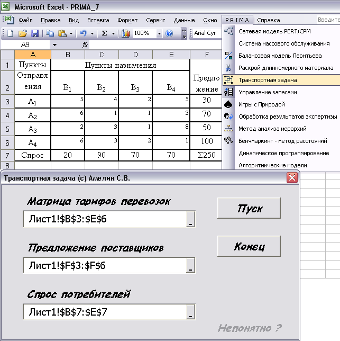Click the Paste clipboard icon
Image resolution: width=340 pixels, height=341 pixels.
[x=62, y=33]
